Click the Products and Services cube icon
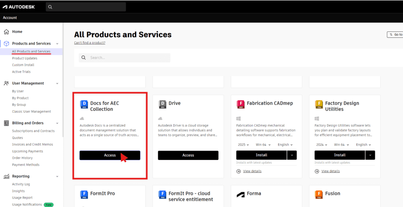The image size is (403, 207). 6,44
